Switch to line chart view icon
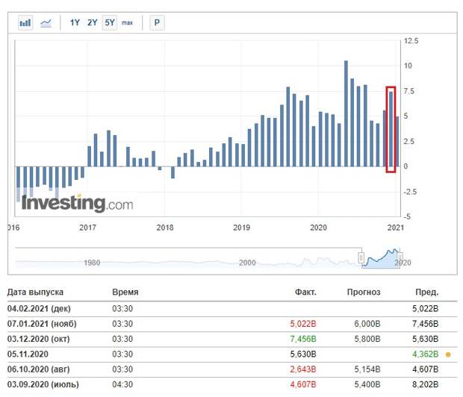This screenshot has width=463, height=397. (46, 23)
